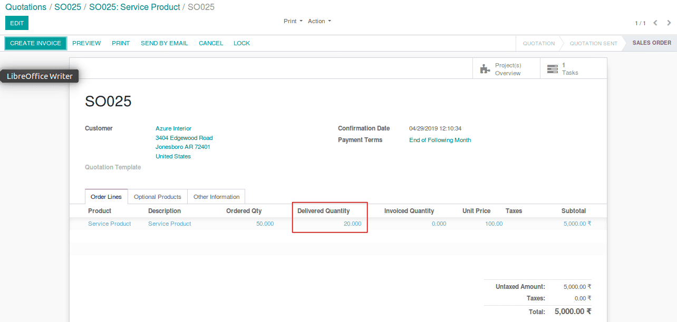Sort by Taxes column header
The width and height of the screenshot is (677, 322).
(514, 211)
